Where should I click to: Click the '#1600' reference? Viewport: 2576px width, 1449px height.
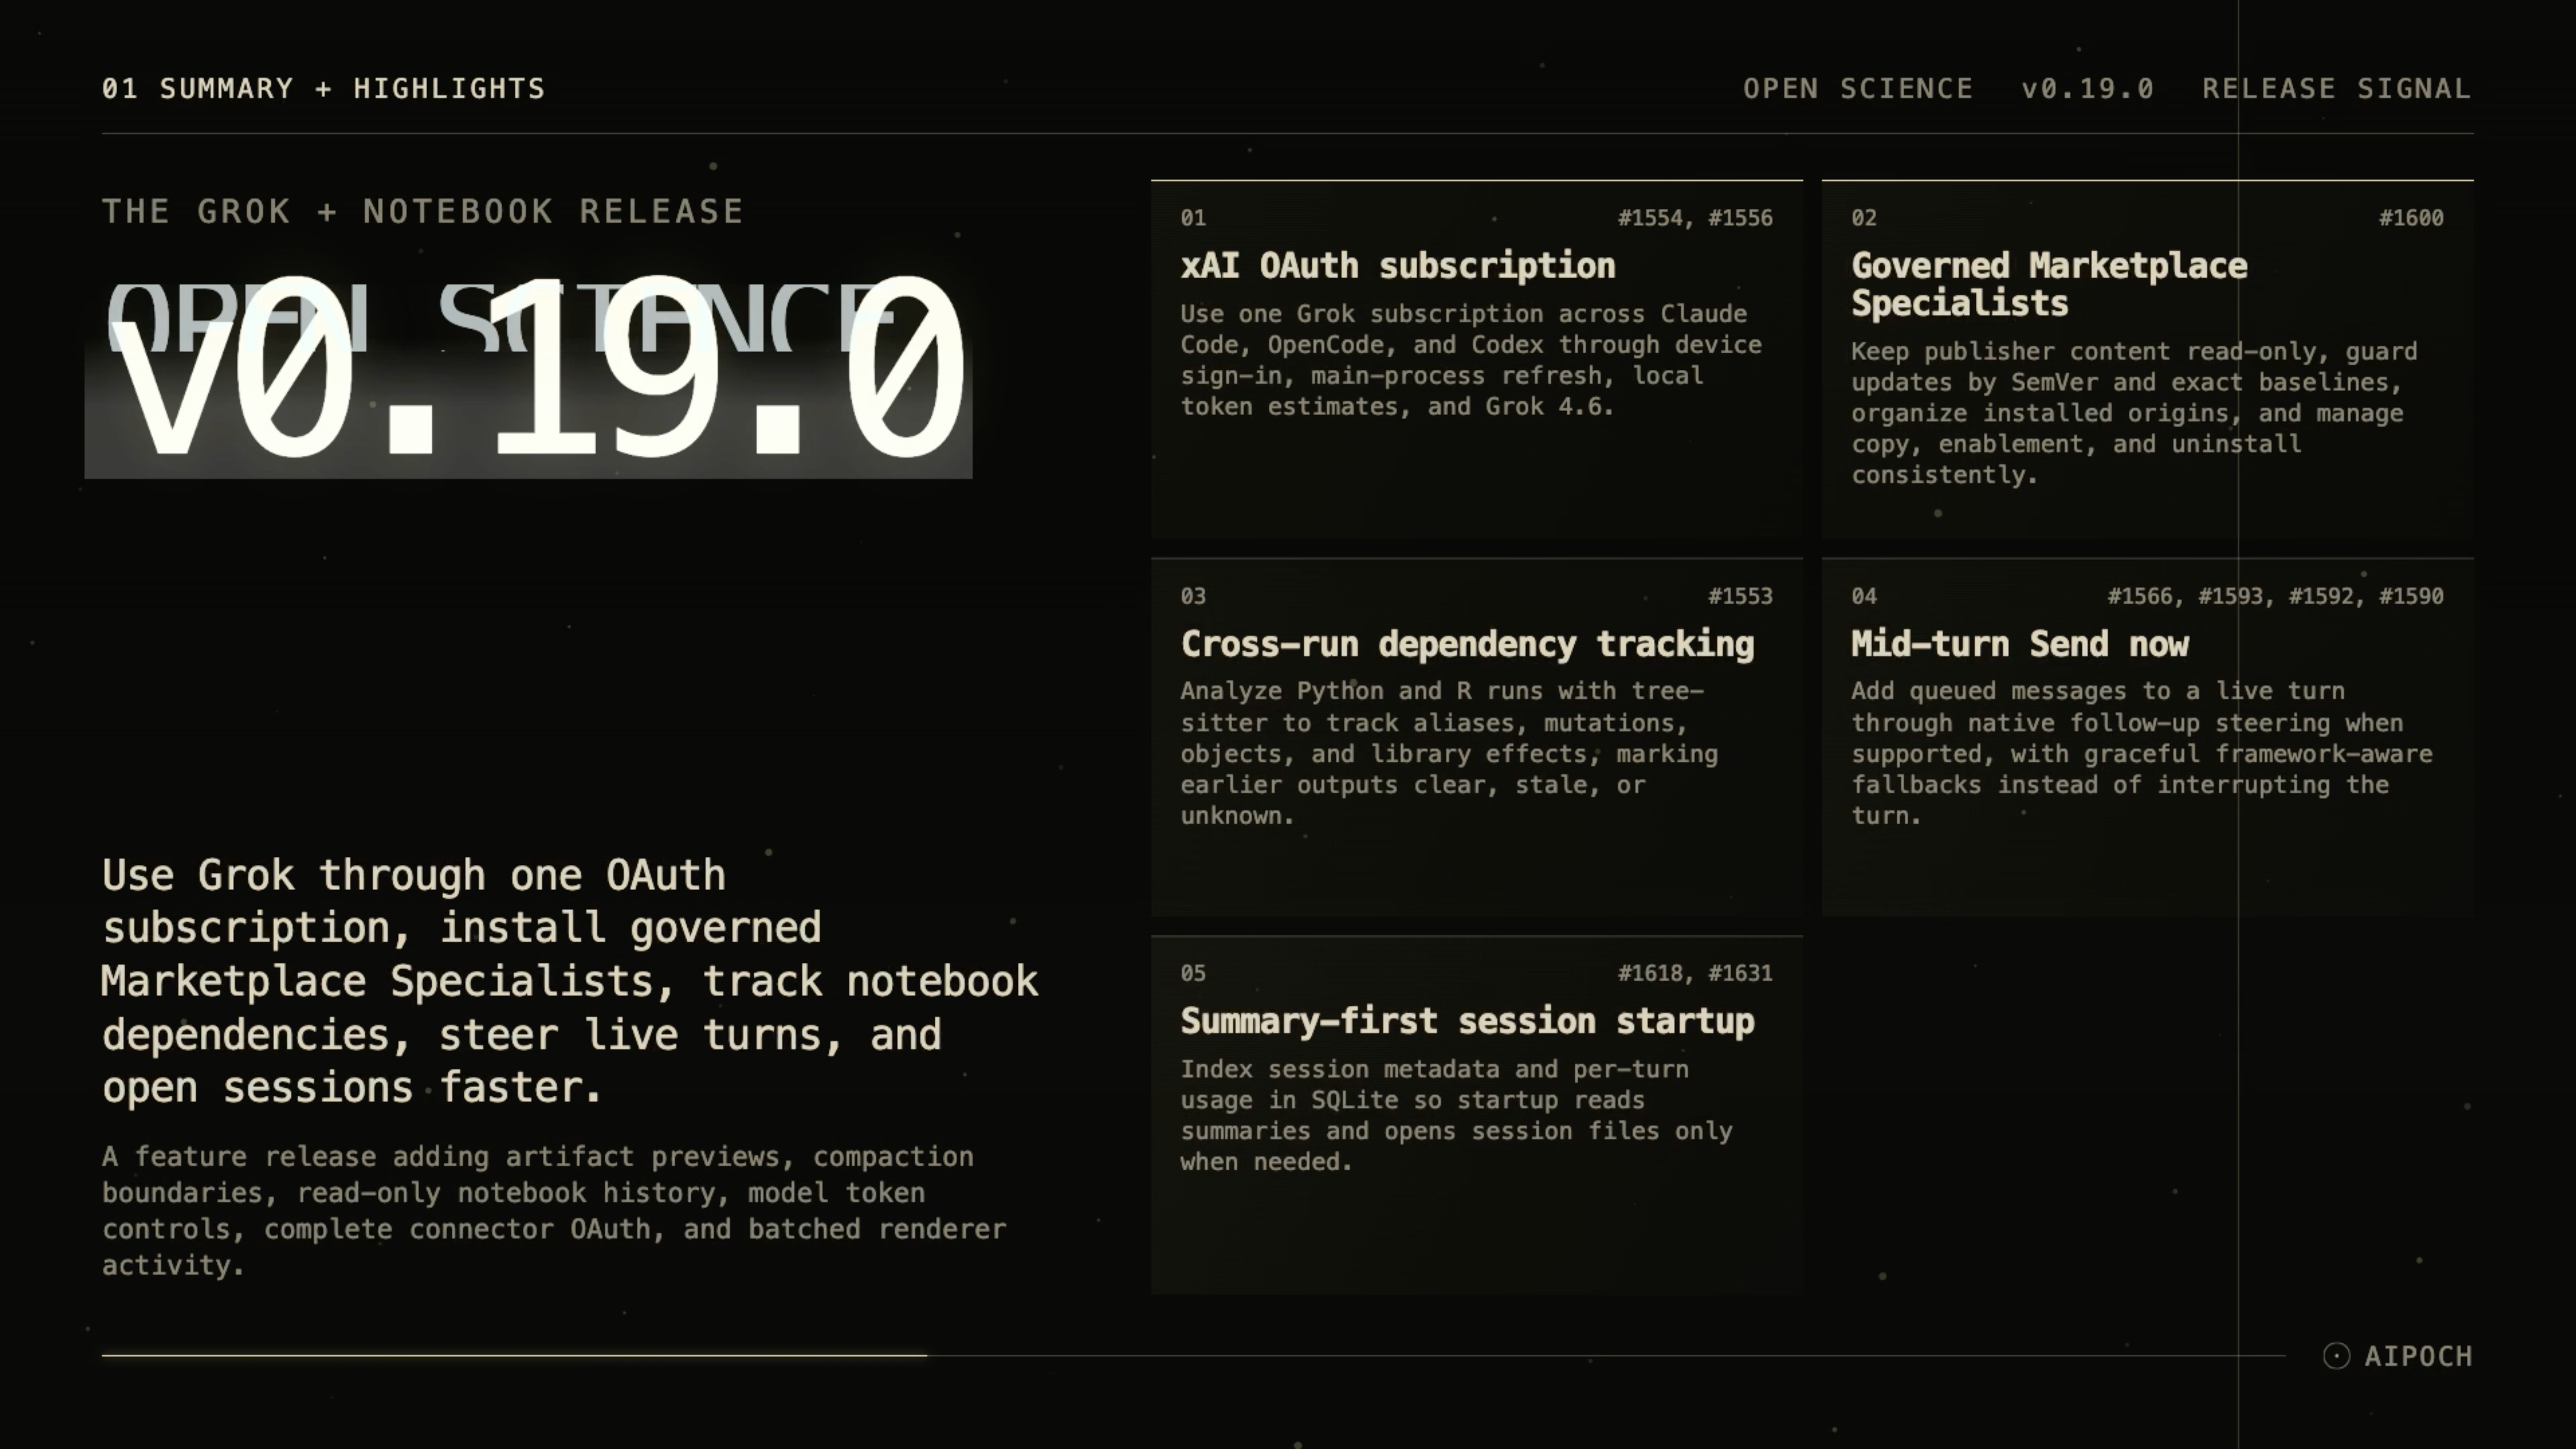pyautogui.click(x=2411, y=217)
